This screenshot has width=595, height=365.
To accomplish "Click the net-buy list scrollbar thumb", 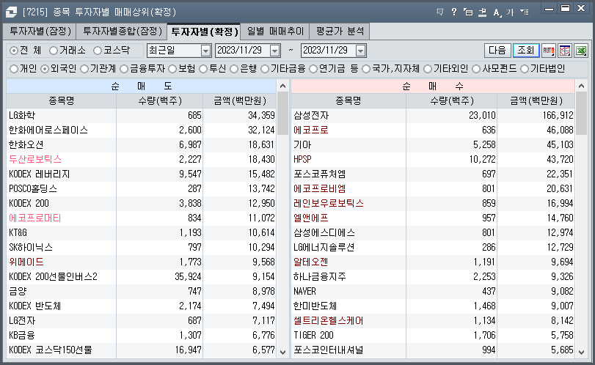I will click(581, 114).
